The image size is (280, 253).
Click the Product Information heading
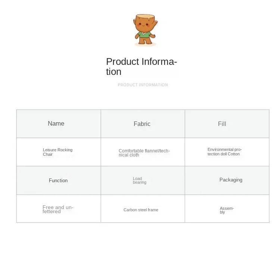[x=141, y=66]
